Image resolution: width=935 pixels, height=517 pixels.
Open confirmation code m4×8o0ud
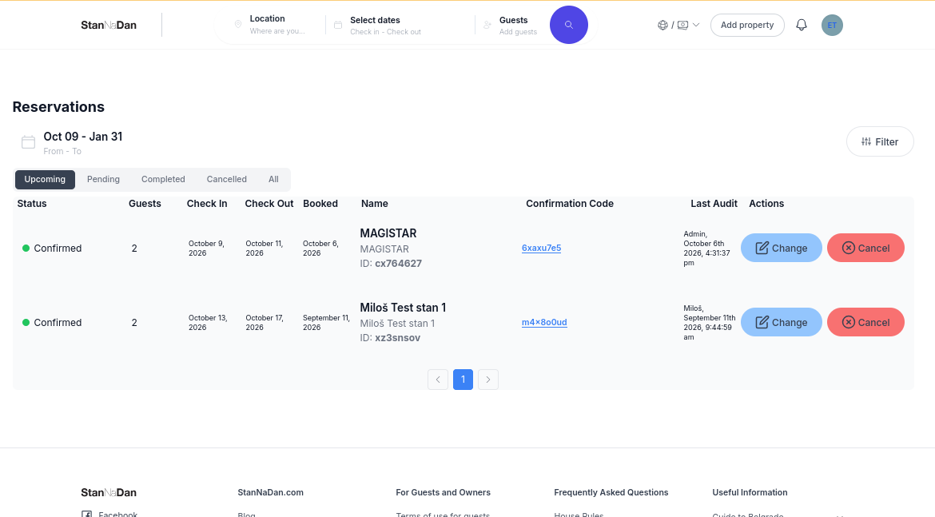click(544, 323)
